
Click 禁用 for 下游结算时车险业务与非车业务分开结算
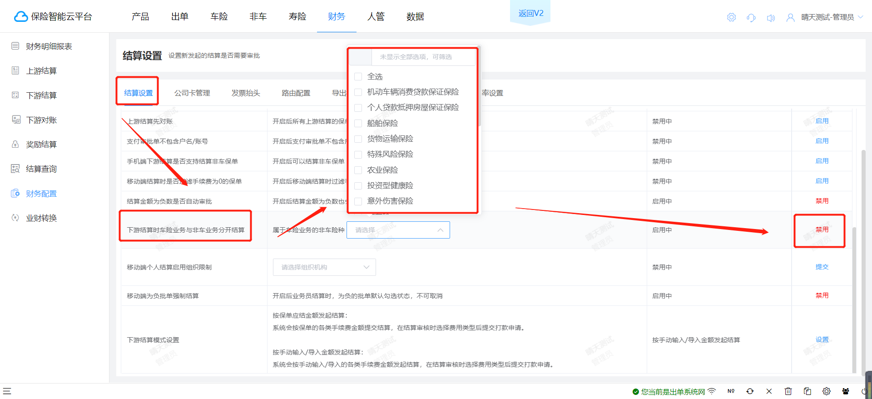[x=822, y=229]
